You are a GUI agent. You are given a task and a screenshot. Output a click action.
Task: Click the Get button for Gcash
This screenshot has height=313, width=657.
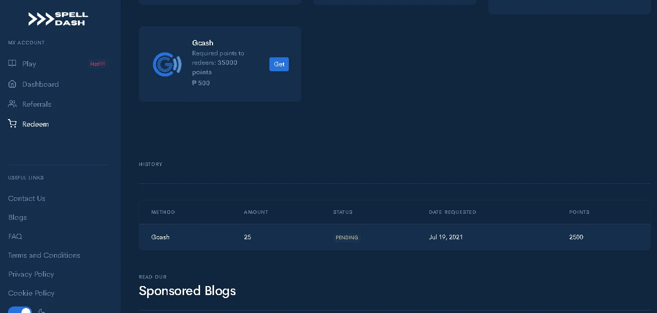pos(279,64)
